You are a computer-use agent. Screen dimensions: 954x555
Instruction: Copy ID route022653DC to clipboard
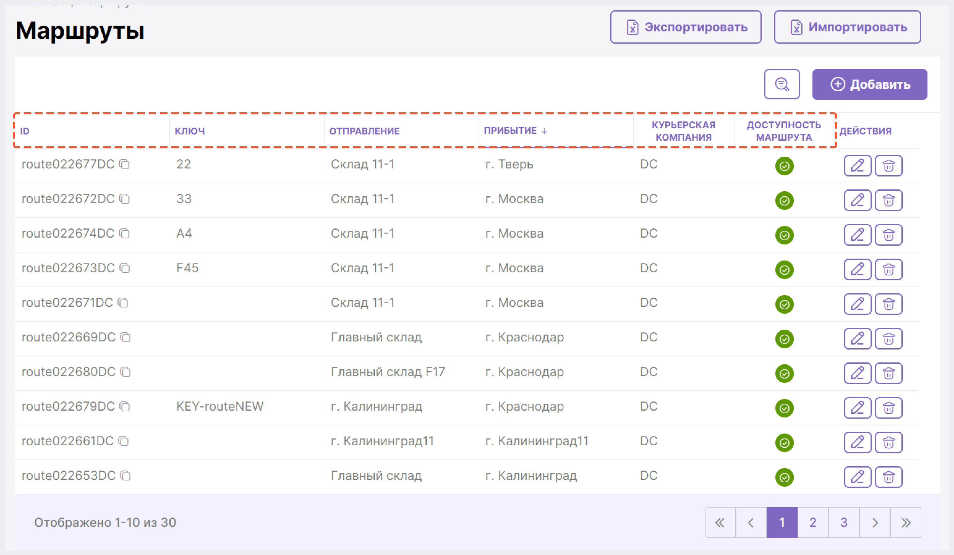[126, 476]
